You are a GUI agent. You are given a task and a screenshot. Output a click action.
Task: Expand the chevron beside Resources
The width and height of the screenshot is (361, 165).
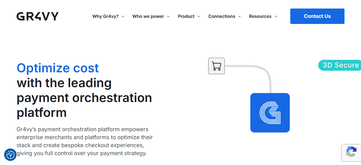276,16
